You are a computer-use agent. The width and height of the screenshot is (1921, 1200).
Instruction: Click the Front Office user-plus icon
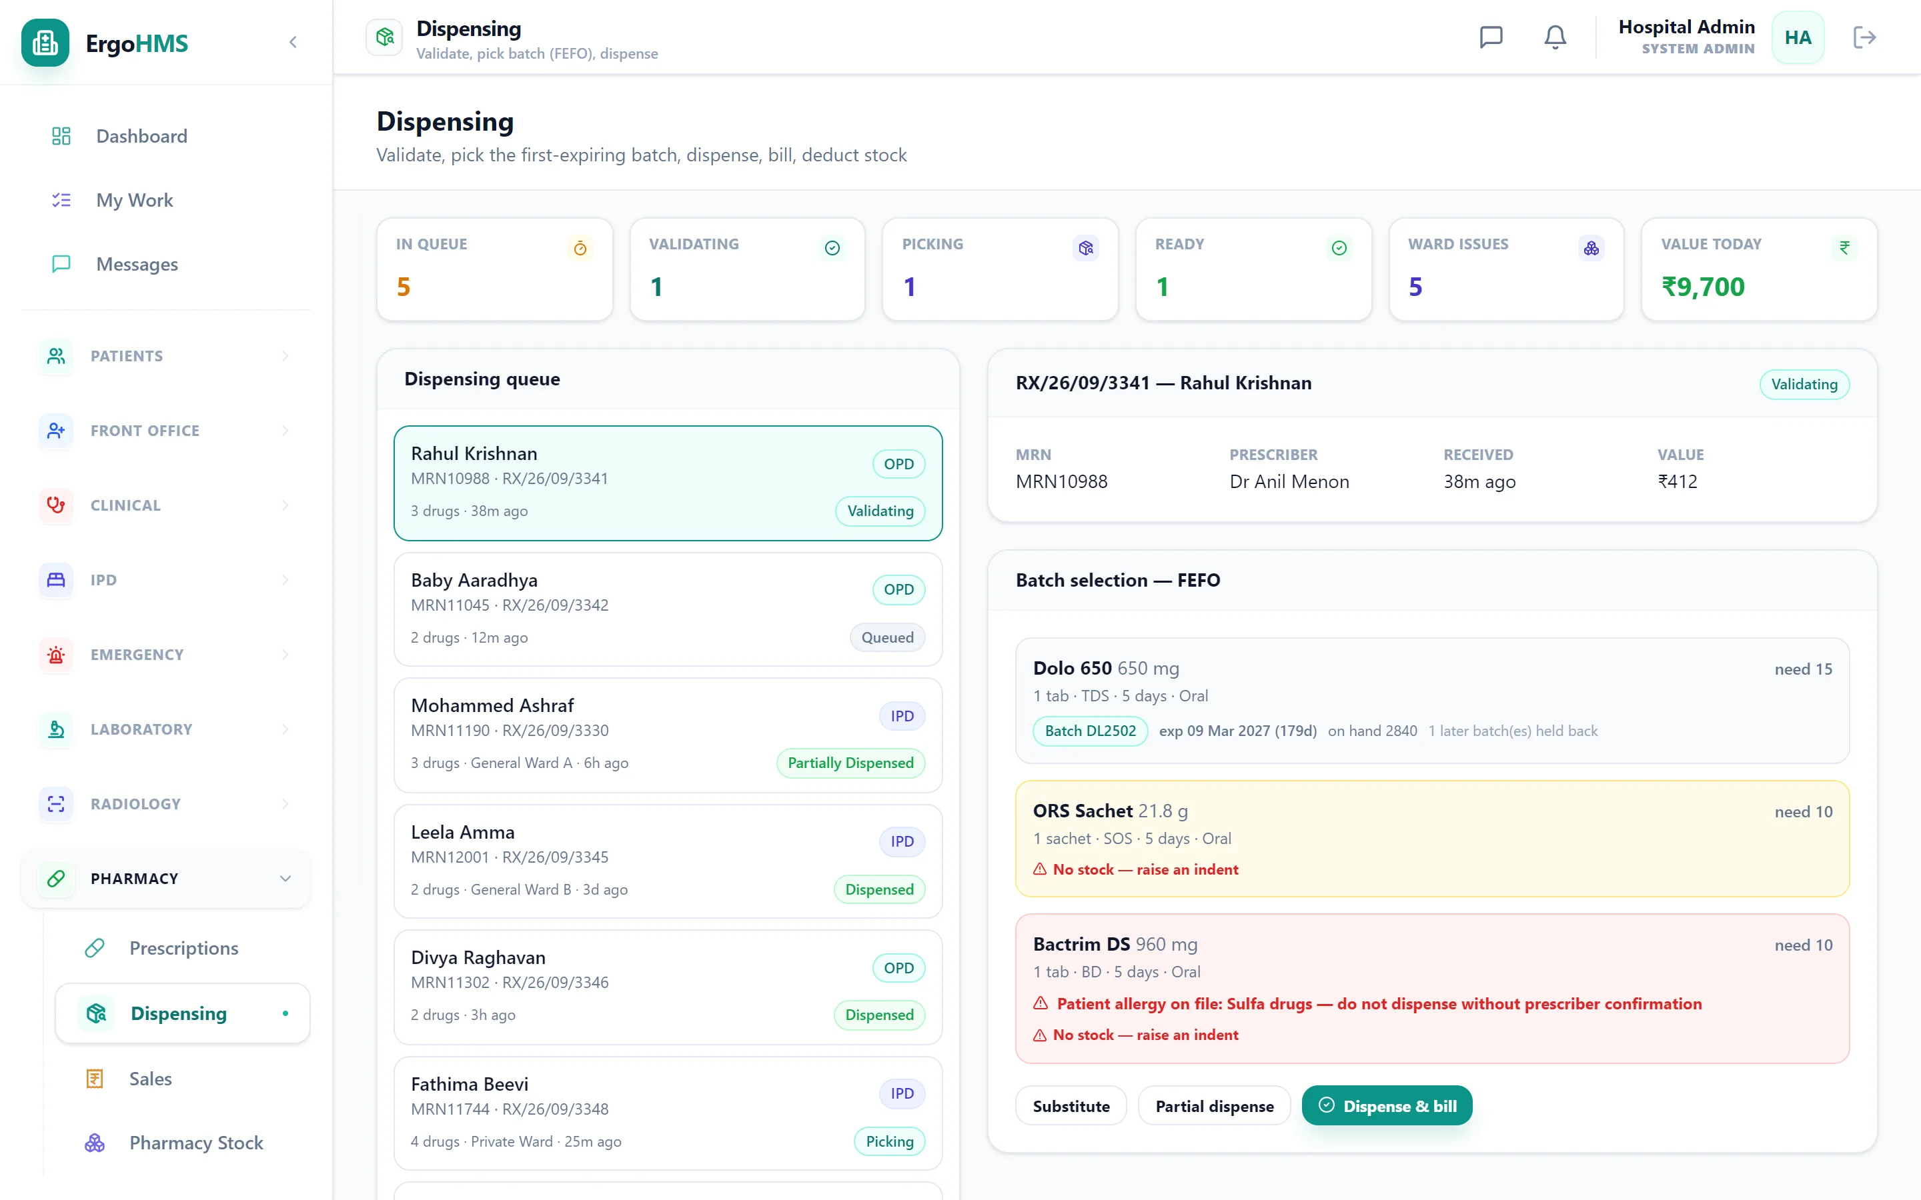55,430
